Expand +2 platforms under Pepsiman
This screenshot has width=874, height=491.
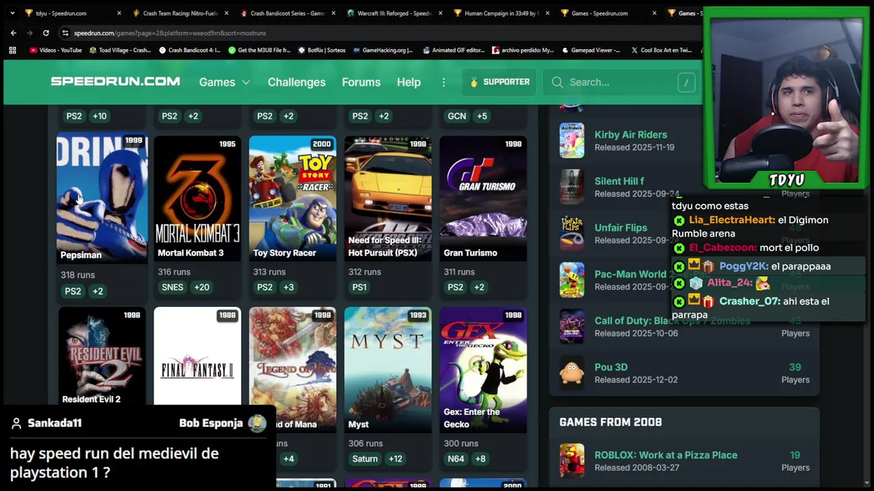click(98, 291)
